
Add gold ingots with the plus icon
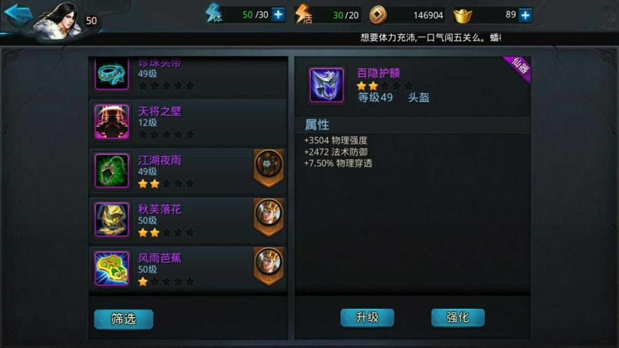[525, 16]
